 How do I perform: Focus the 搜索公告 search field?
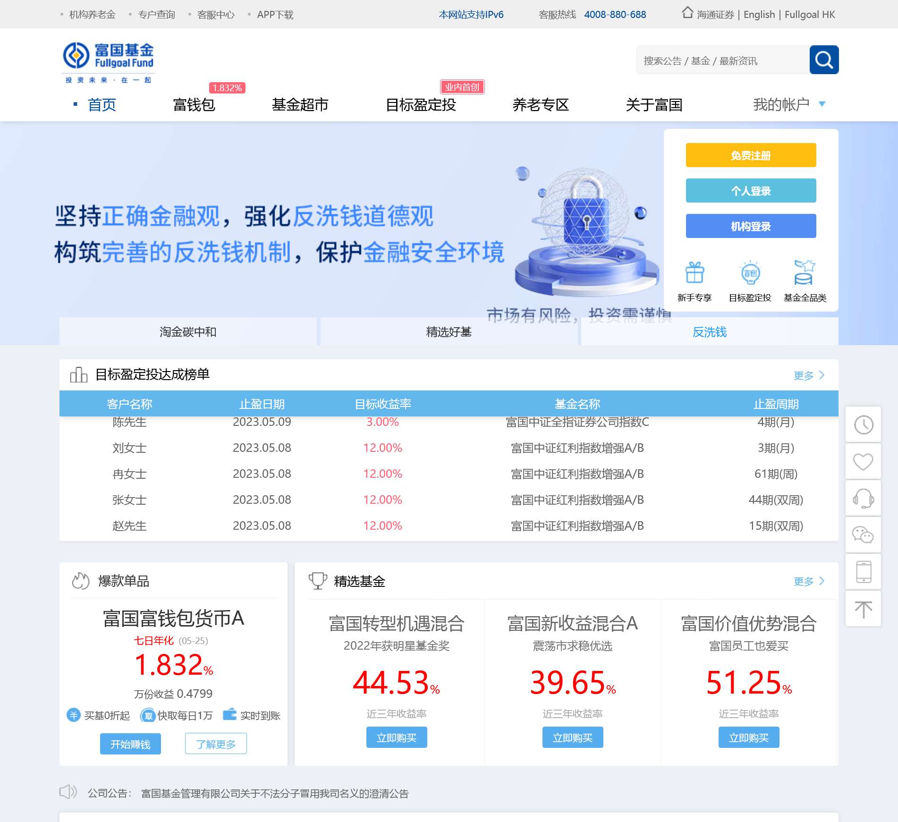click(723, 60)
